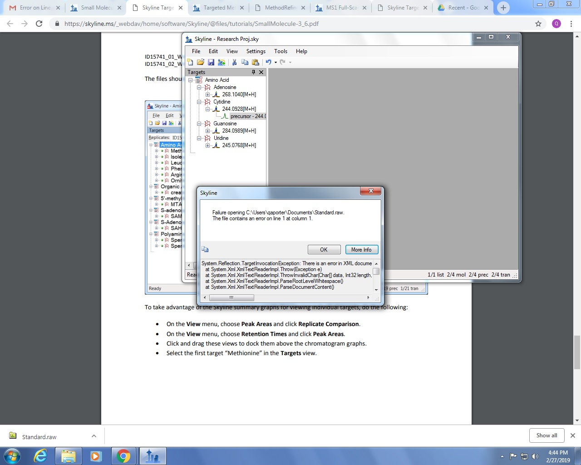
Task: Click the Undo arrow icon
Action: pos(268,62)
